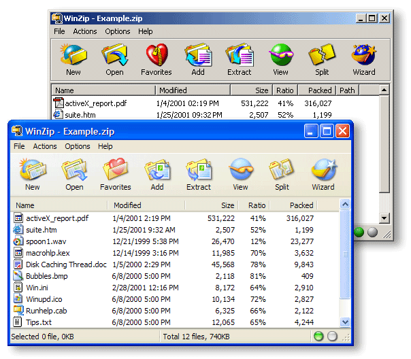Select Runhelp.cab file name
411x359 pixels.
[x=46, y=311]
